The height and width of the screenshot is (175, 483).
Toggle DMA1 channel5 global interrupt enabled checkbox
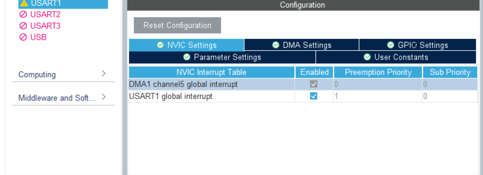(x=314, y=84)
